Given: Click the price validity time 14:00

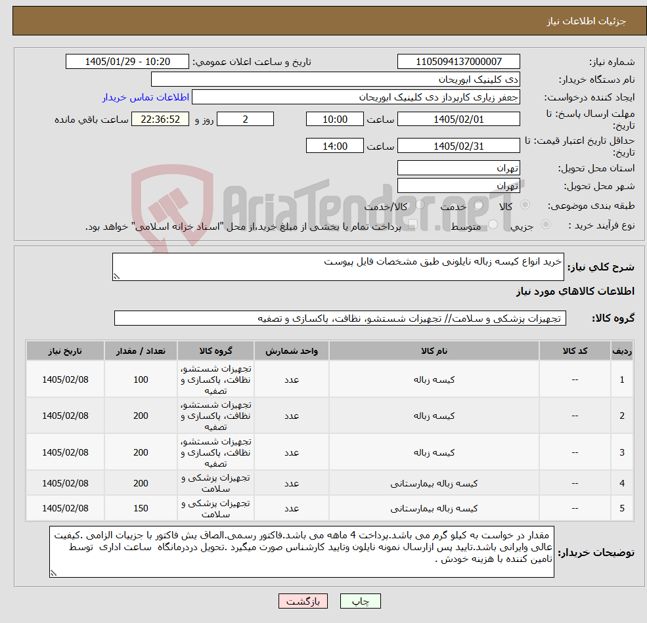Looking at the screenshot, I should (334, 146).
